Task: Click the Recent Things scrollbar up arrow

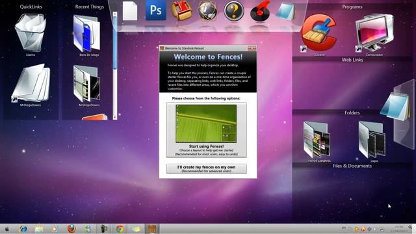Action: pyautogui.click(x=115, y=14)
